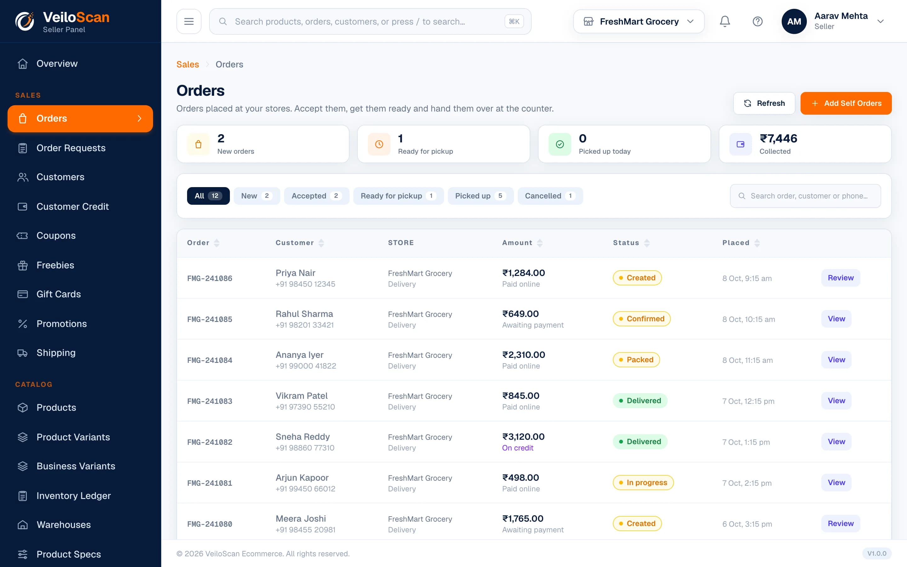The image size is (907, 567).
Task: View order FMG-241083 for Vikram Patel
Action: click(836, 400)
